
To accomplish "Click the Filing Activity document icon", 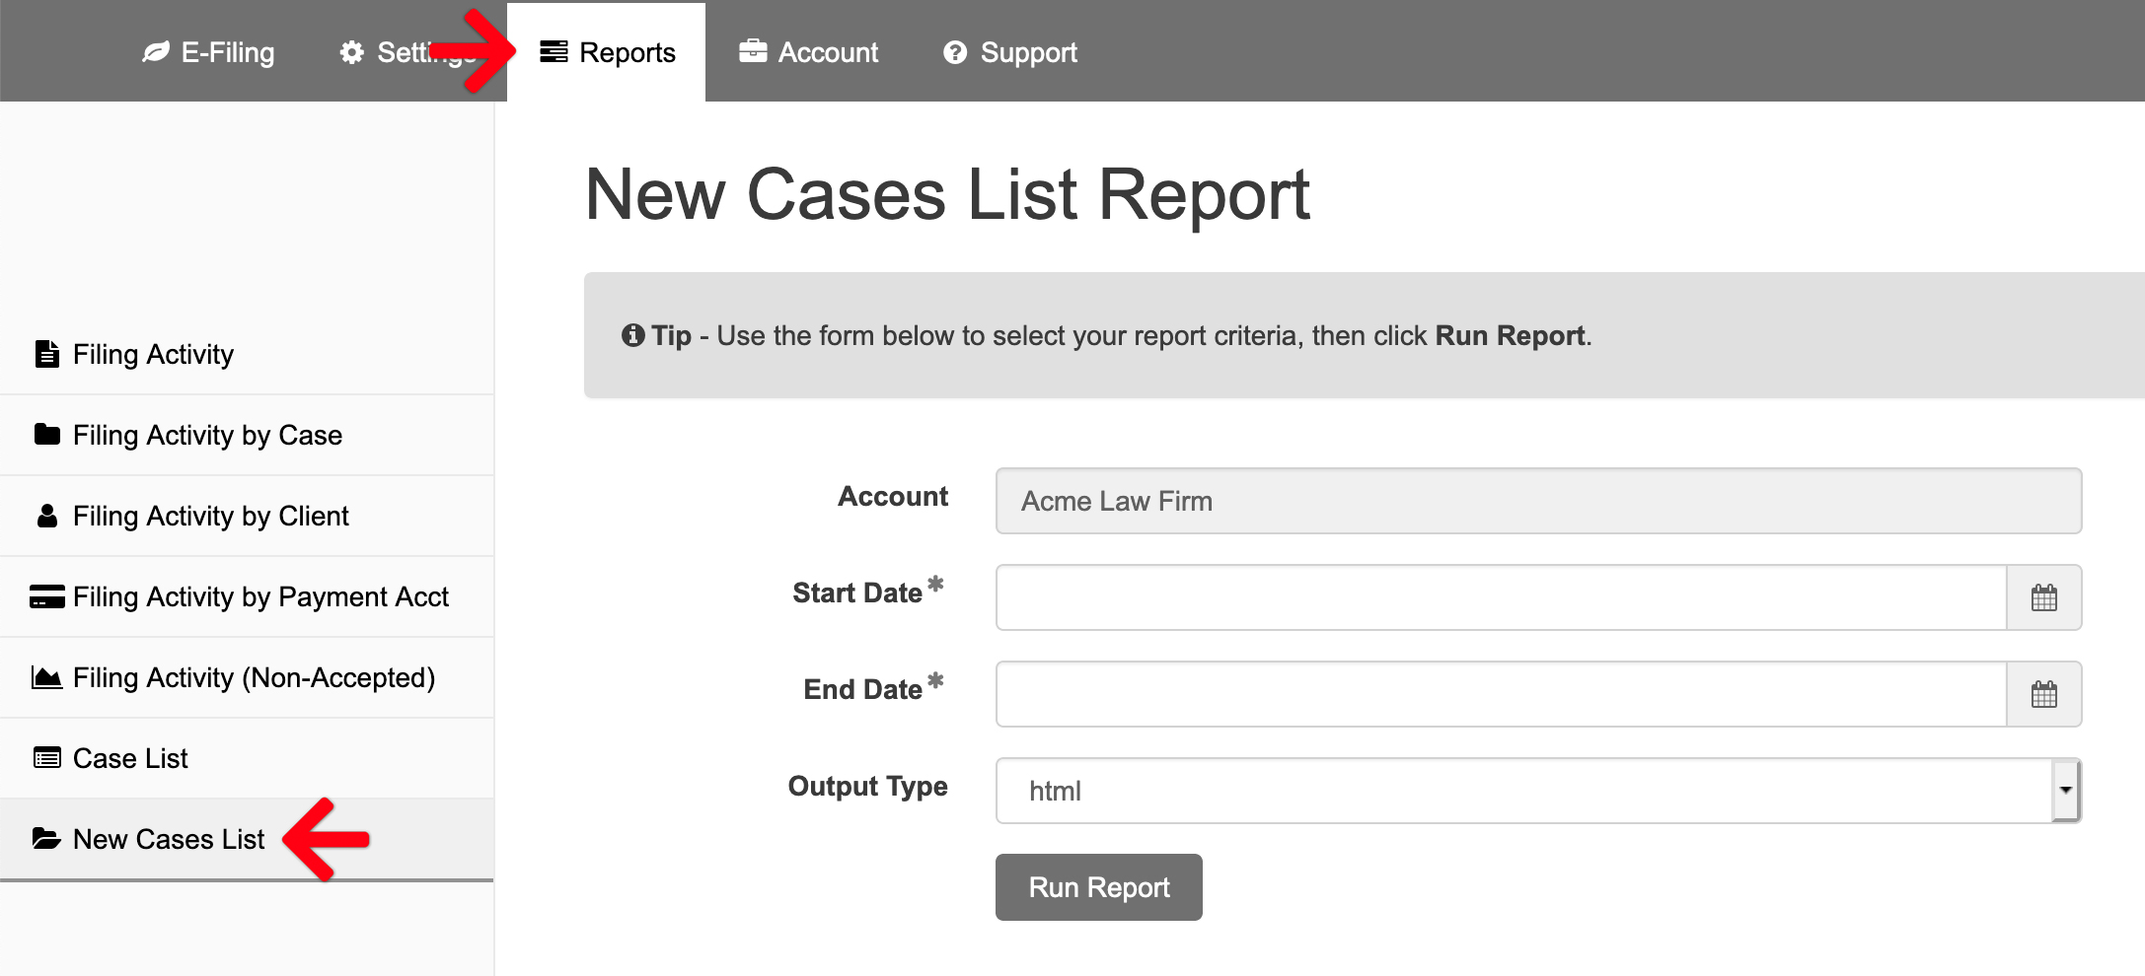I will pos(46,354).
